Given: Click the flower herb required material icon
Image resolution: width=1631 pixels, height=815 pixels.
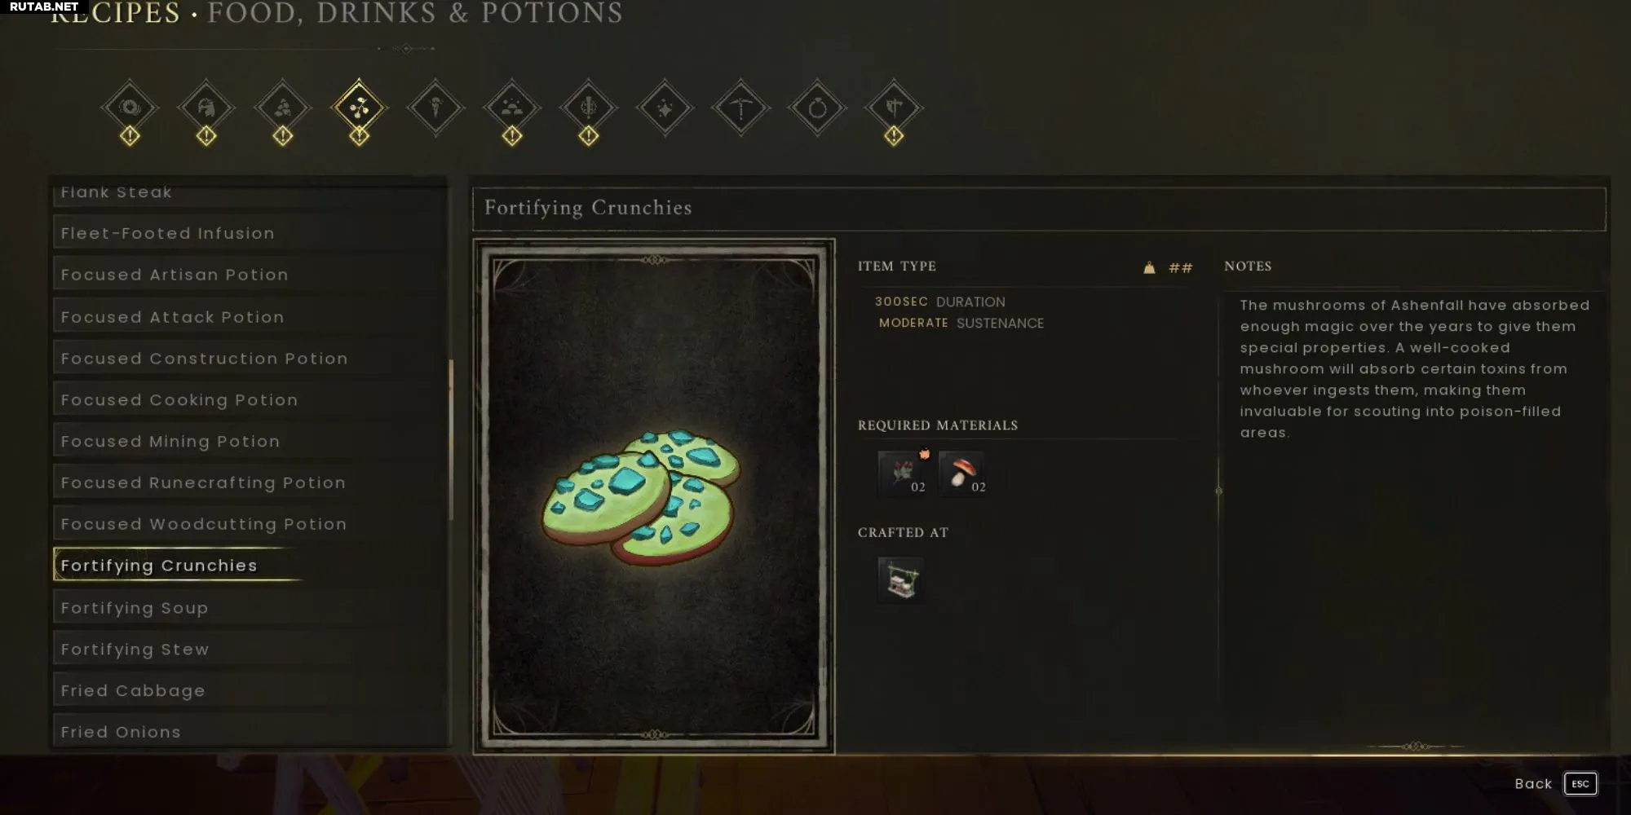Looking at the screenshot, I should click(902, 474).
